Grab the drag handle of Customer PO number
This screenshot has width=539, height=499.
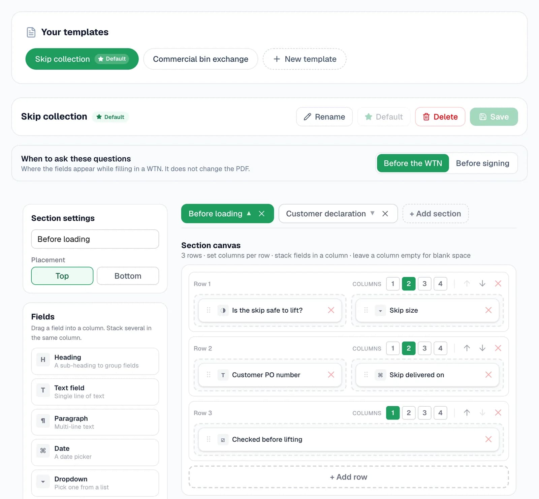[x=209, y=375]
